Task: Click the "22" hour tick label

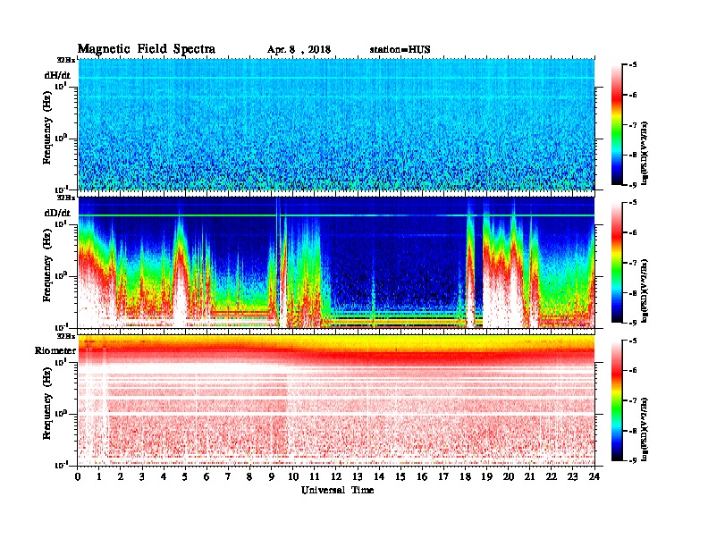Action: pos(552,476)
